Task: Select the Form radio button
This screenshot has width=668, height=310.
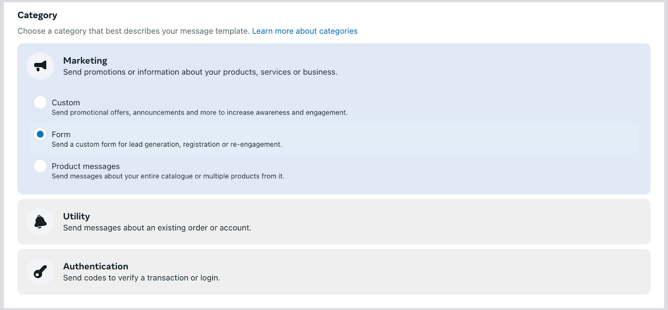Action: [40, 134]
